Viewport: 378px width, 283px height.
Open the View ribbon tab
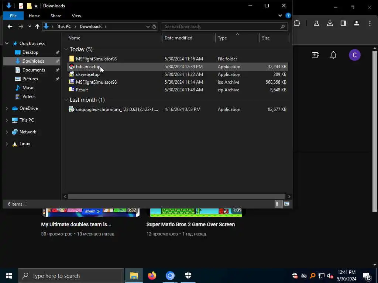(76, 16)
